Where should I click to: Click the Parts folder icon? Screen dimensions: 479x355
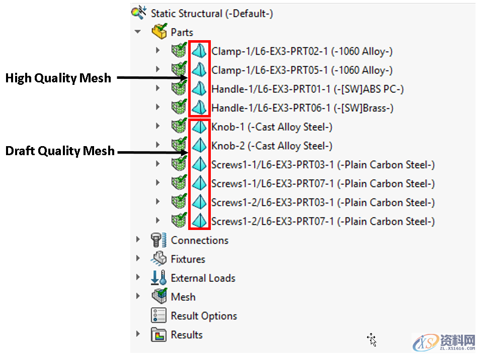point(160,31)
